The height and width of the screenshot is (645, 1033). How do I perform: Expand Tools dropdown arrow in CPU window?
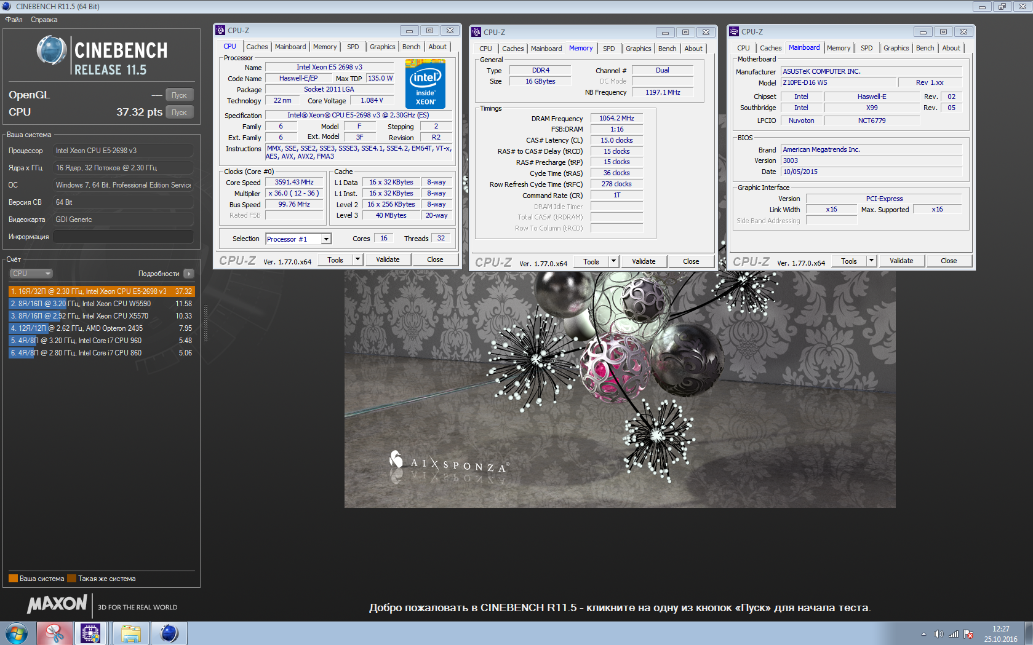(x=357, y=259)
